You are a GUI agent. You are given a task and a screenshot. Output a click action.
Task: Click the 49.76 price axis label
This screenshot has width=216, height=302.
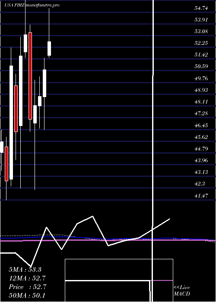pos(201,79)
